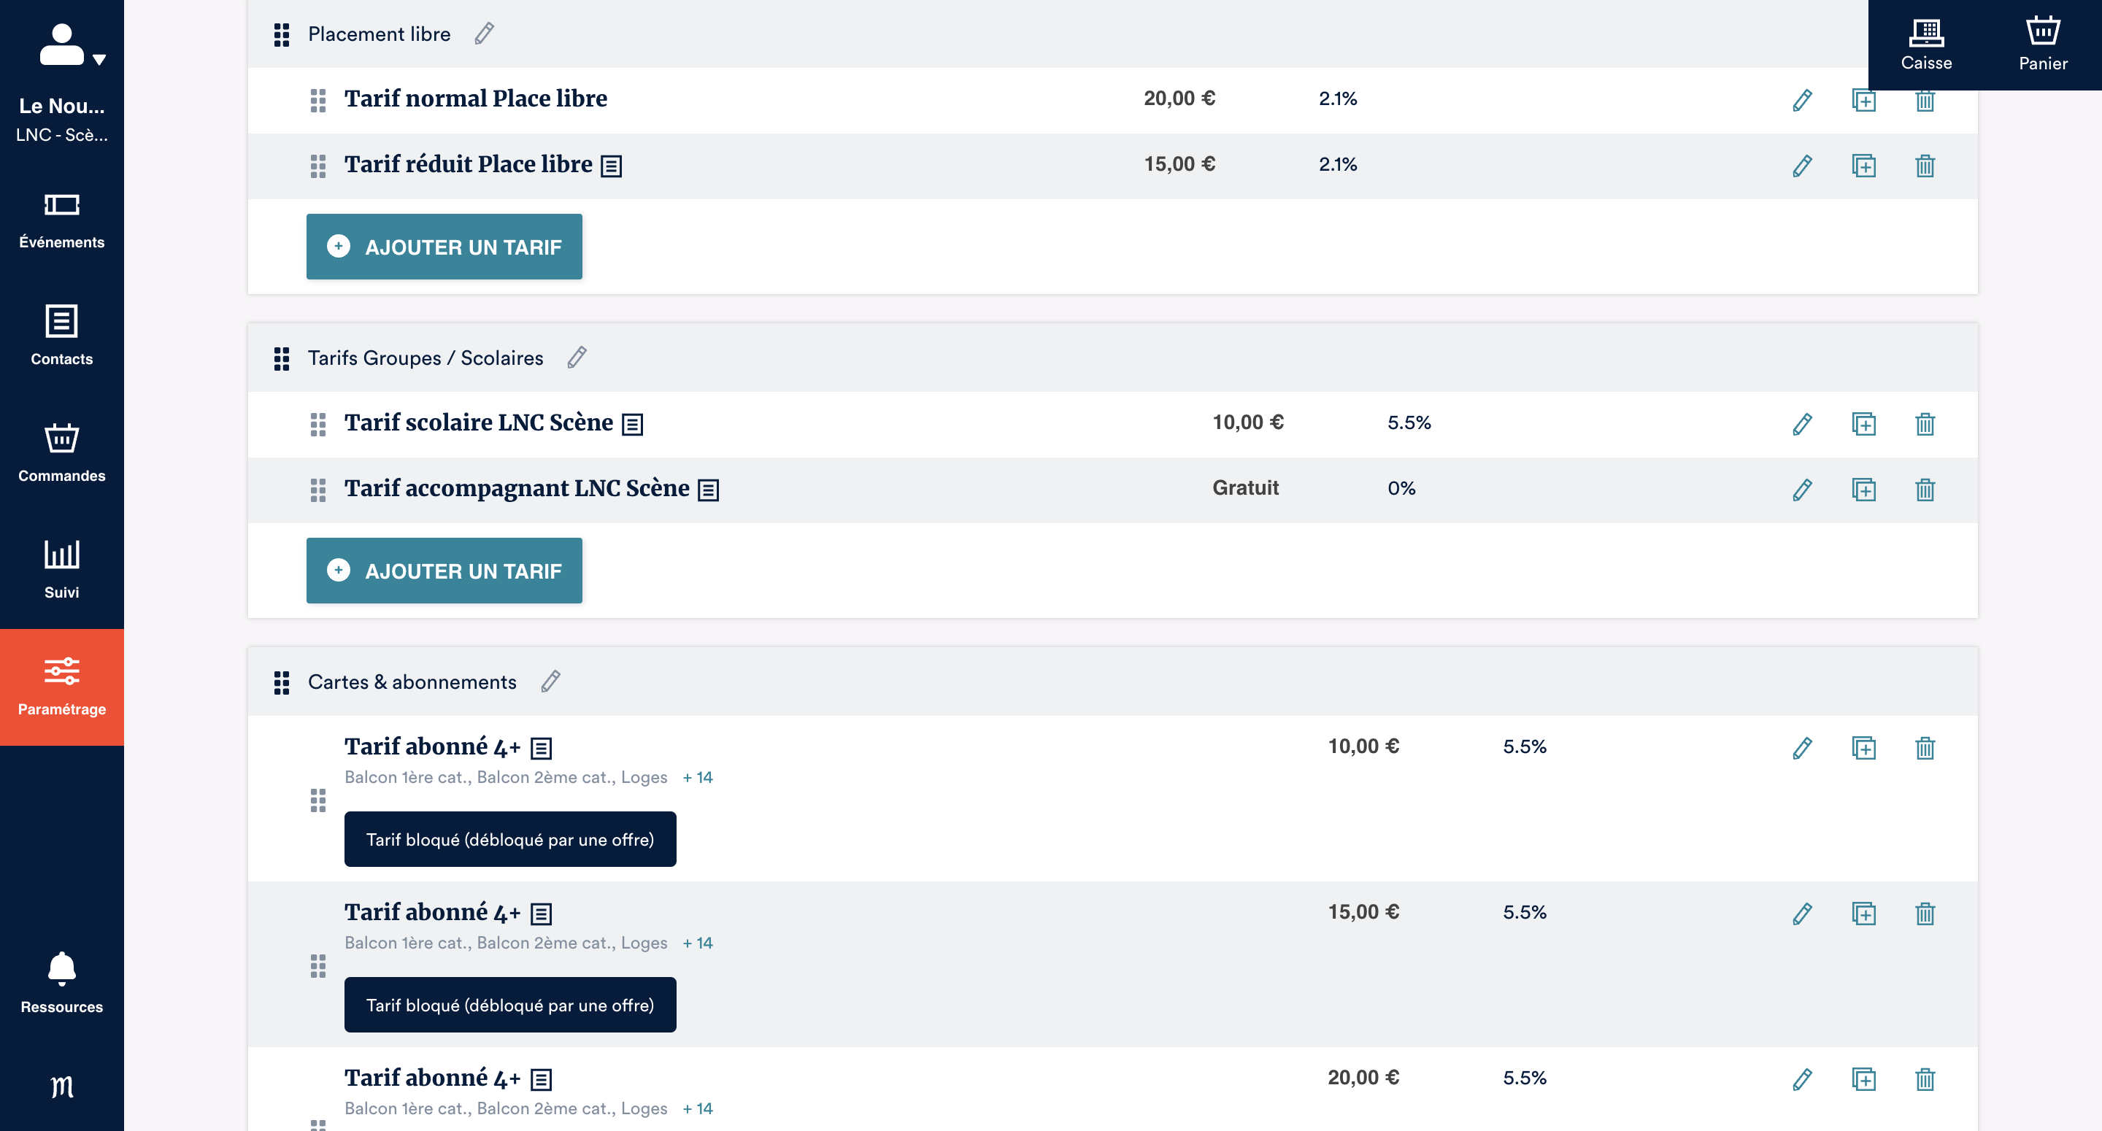Delete Tarif scolaire LNC Scène
The image size is (2102, 1131).
(1925, 425)
